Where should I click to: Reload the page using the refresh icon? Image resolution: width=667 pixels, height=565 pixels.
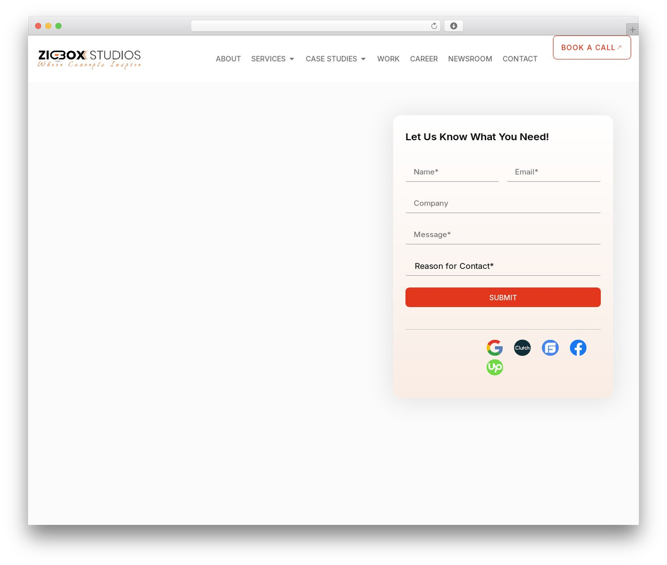[x=434, y=26]
